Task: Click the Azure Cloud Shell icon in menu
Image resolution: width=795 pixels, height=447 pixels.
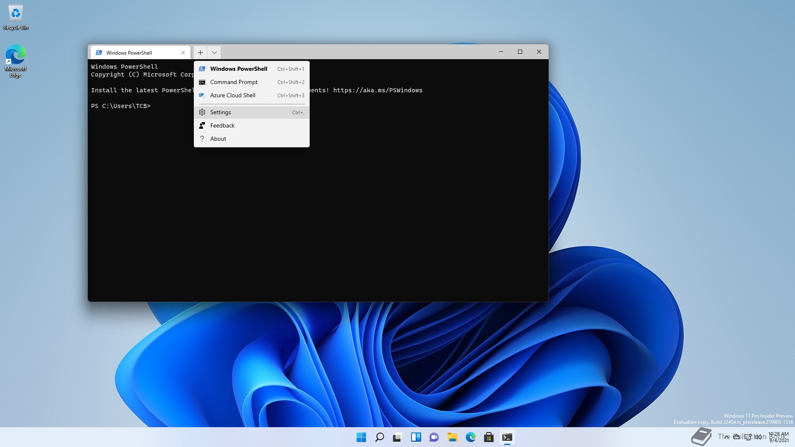Action: (202, 95)
